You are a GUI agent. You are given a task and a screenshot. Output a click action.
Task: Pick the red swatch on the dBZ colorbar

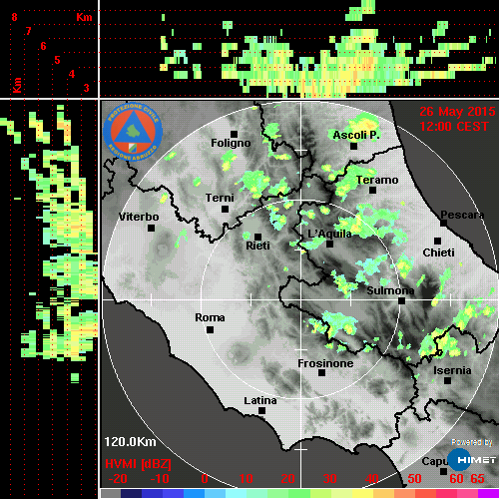tap(425, 493)
